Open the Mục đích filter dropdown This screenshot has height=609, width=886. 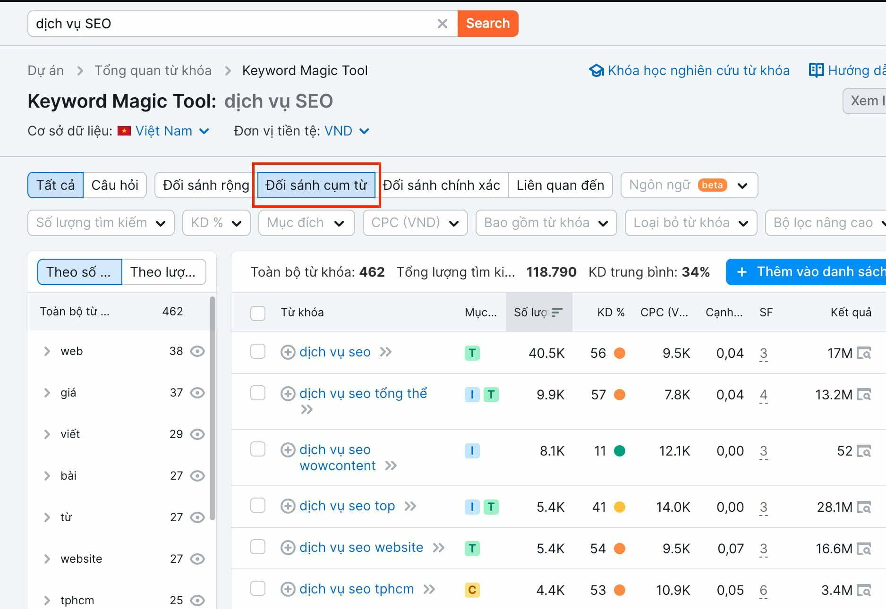[307, 223]
